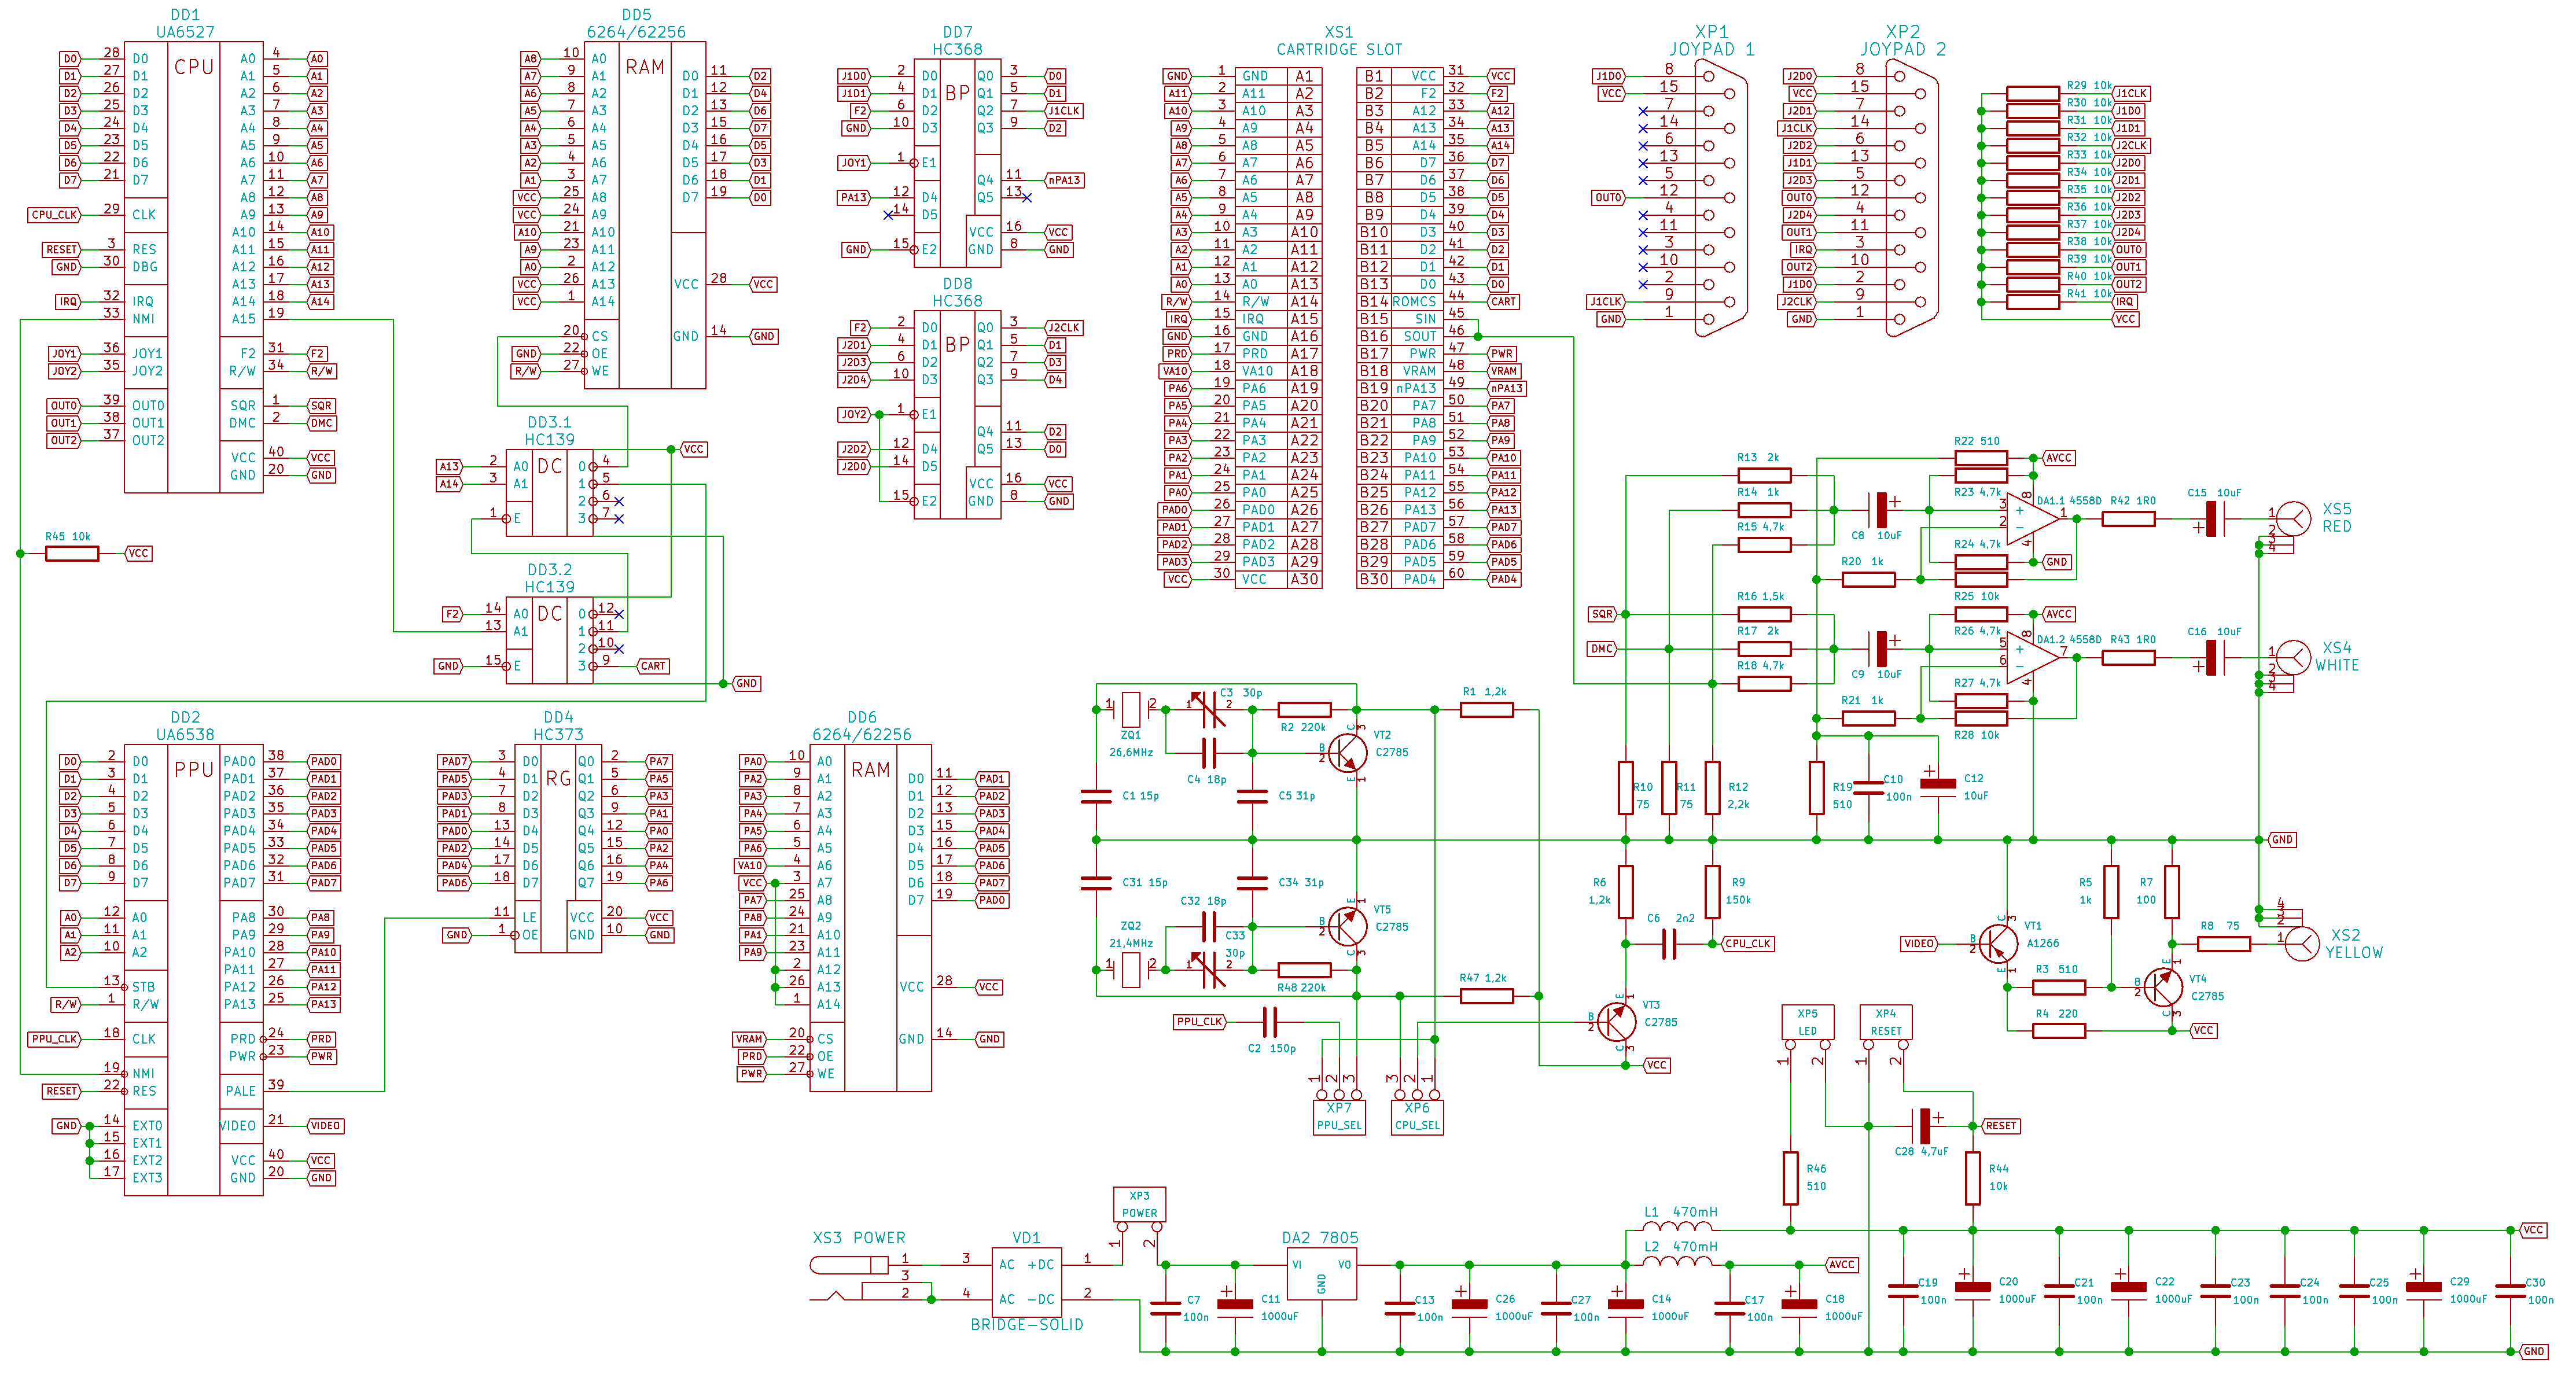The width and height of the screenshot is (2576, 1400).
Task: Click the L1 470mH inductor symbol
Action: (1677, 1227)
